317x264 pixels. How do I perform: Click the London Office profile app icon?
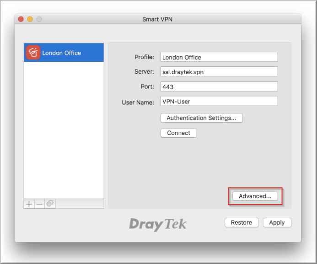[x=33, y=52]
